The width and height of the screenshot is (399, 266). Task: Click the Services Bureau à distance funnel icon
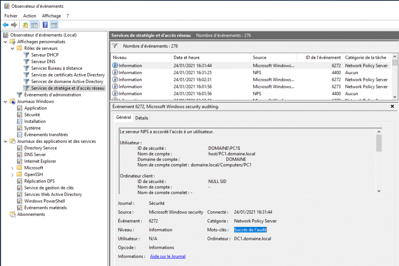[26, 68]
